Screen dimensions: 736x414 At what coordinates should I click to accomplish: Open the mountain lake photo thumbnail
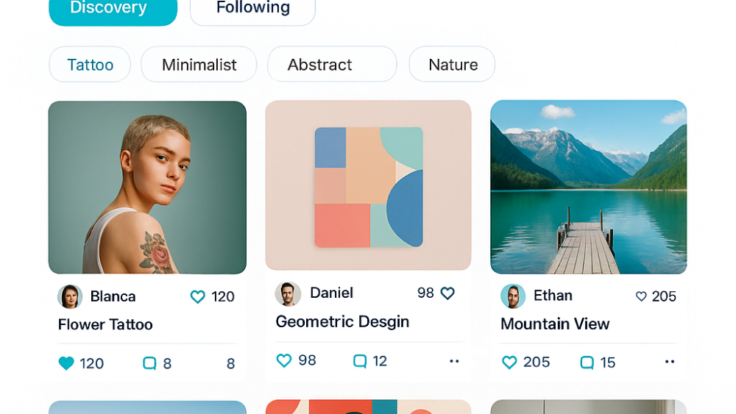(x=588, y=187)
